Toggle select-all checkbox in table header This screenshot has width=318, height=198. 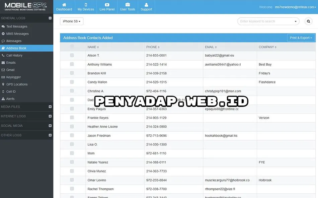[x=72, y=47]
